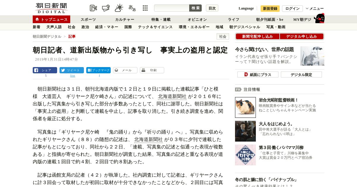The width and height of the screenshot is (357, 187).
Task: Click the calico cat thumbnail
Action: pos(245,107)
